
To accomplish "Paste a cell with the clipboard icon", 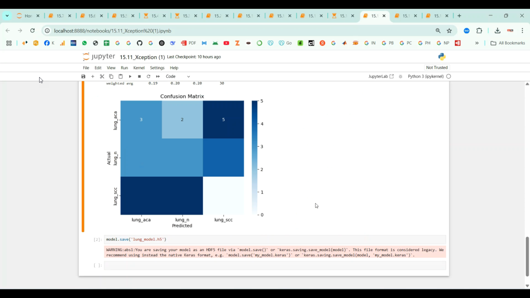I will point(120,76).
